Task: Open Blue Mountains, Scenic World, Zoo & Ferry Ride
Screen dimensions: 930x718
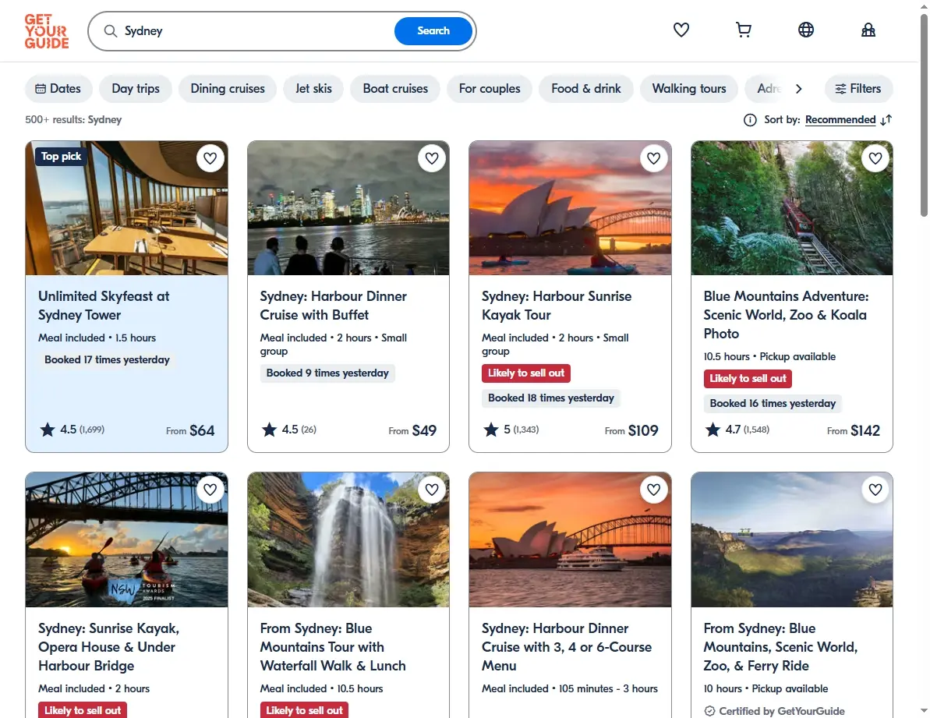Action: pyautogui.click(x=780, y=647)
